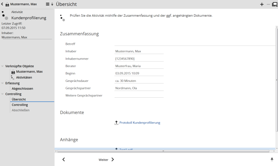Open the Protokoll Kundenprofilierung document link
The image size is (278, 166).
pos(140,123)
